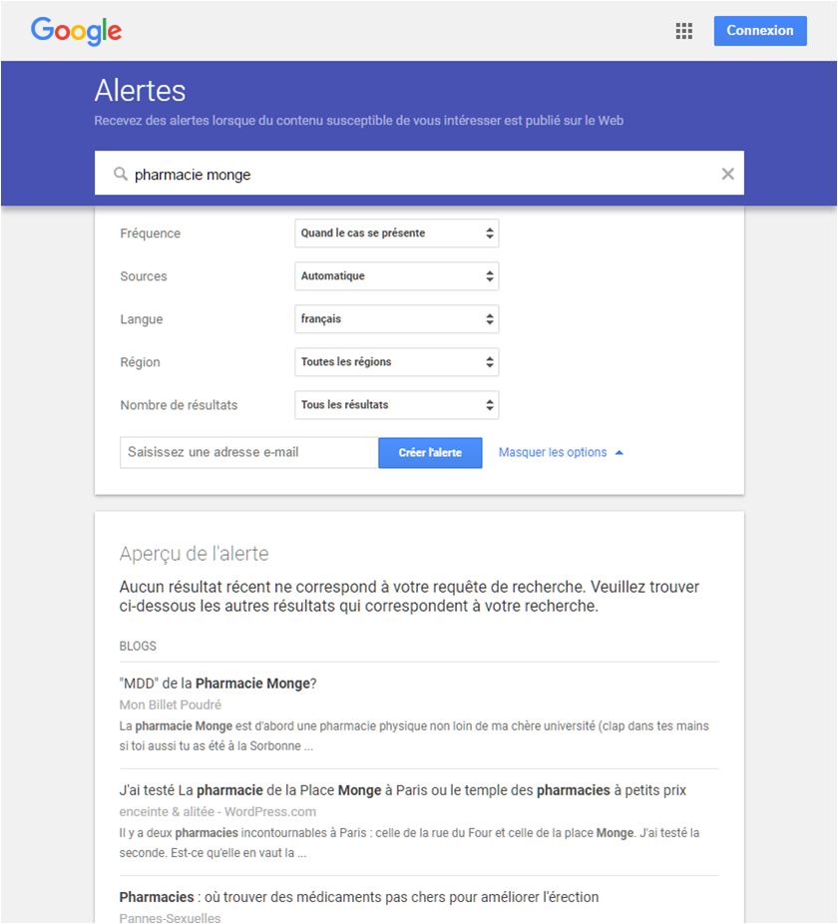Click the Google logo

[76, 31]
